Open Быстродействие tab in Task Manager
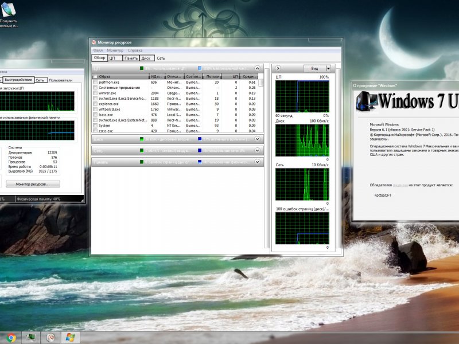The image size is (459, 344). coord(18,80)
